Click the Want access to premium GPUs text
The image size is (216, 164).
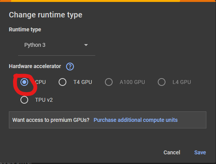coord(51,120)
